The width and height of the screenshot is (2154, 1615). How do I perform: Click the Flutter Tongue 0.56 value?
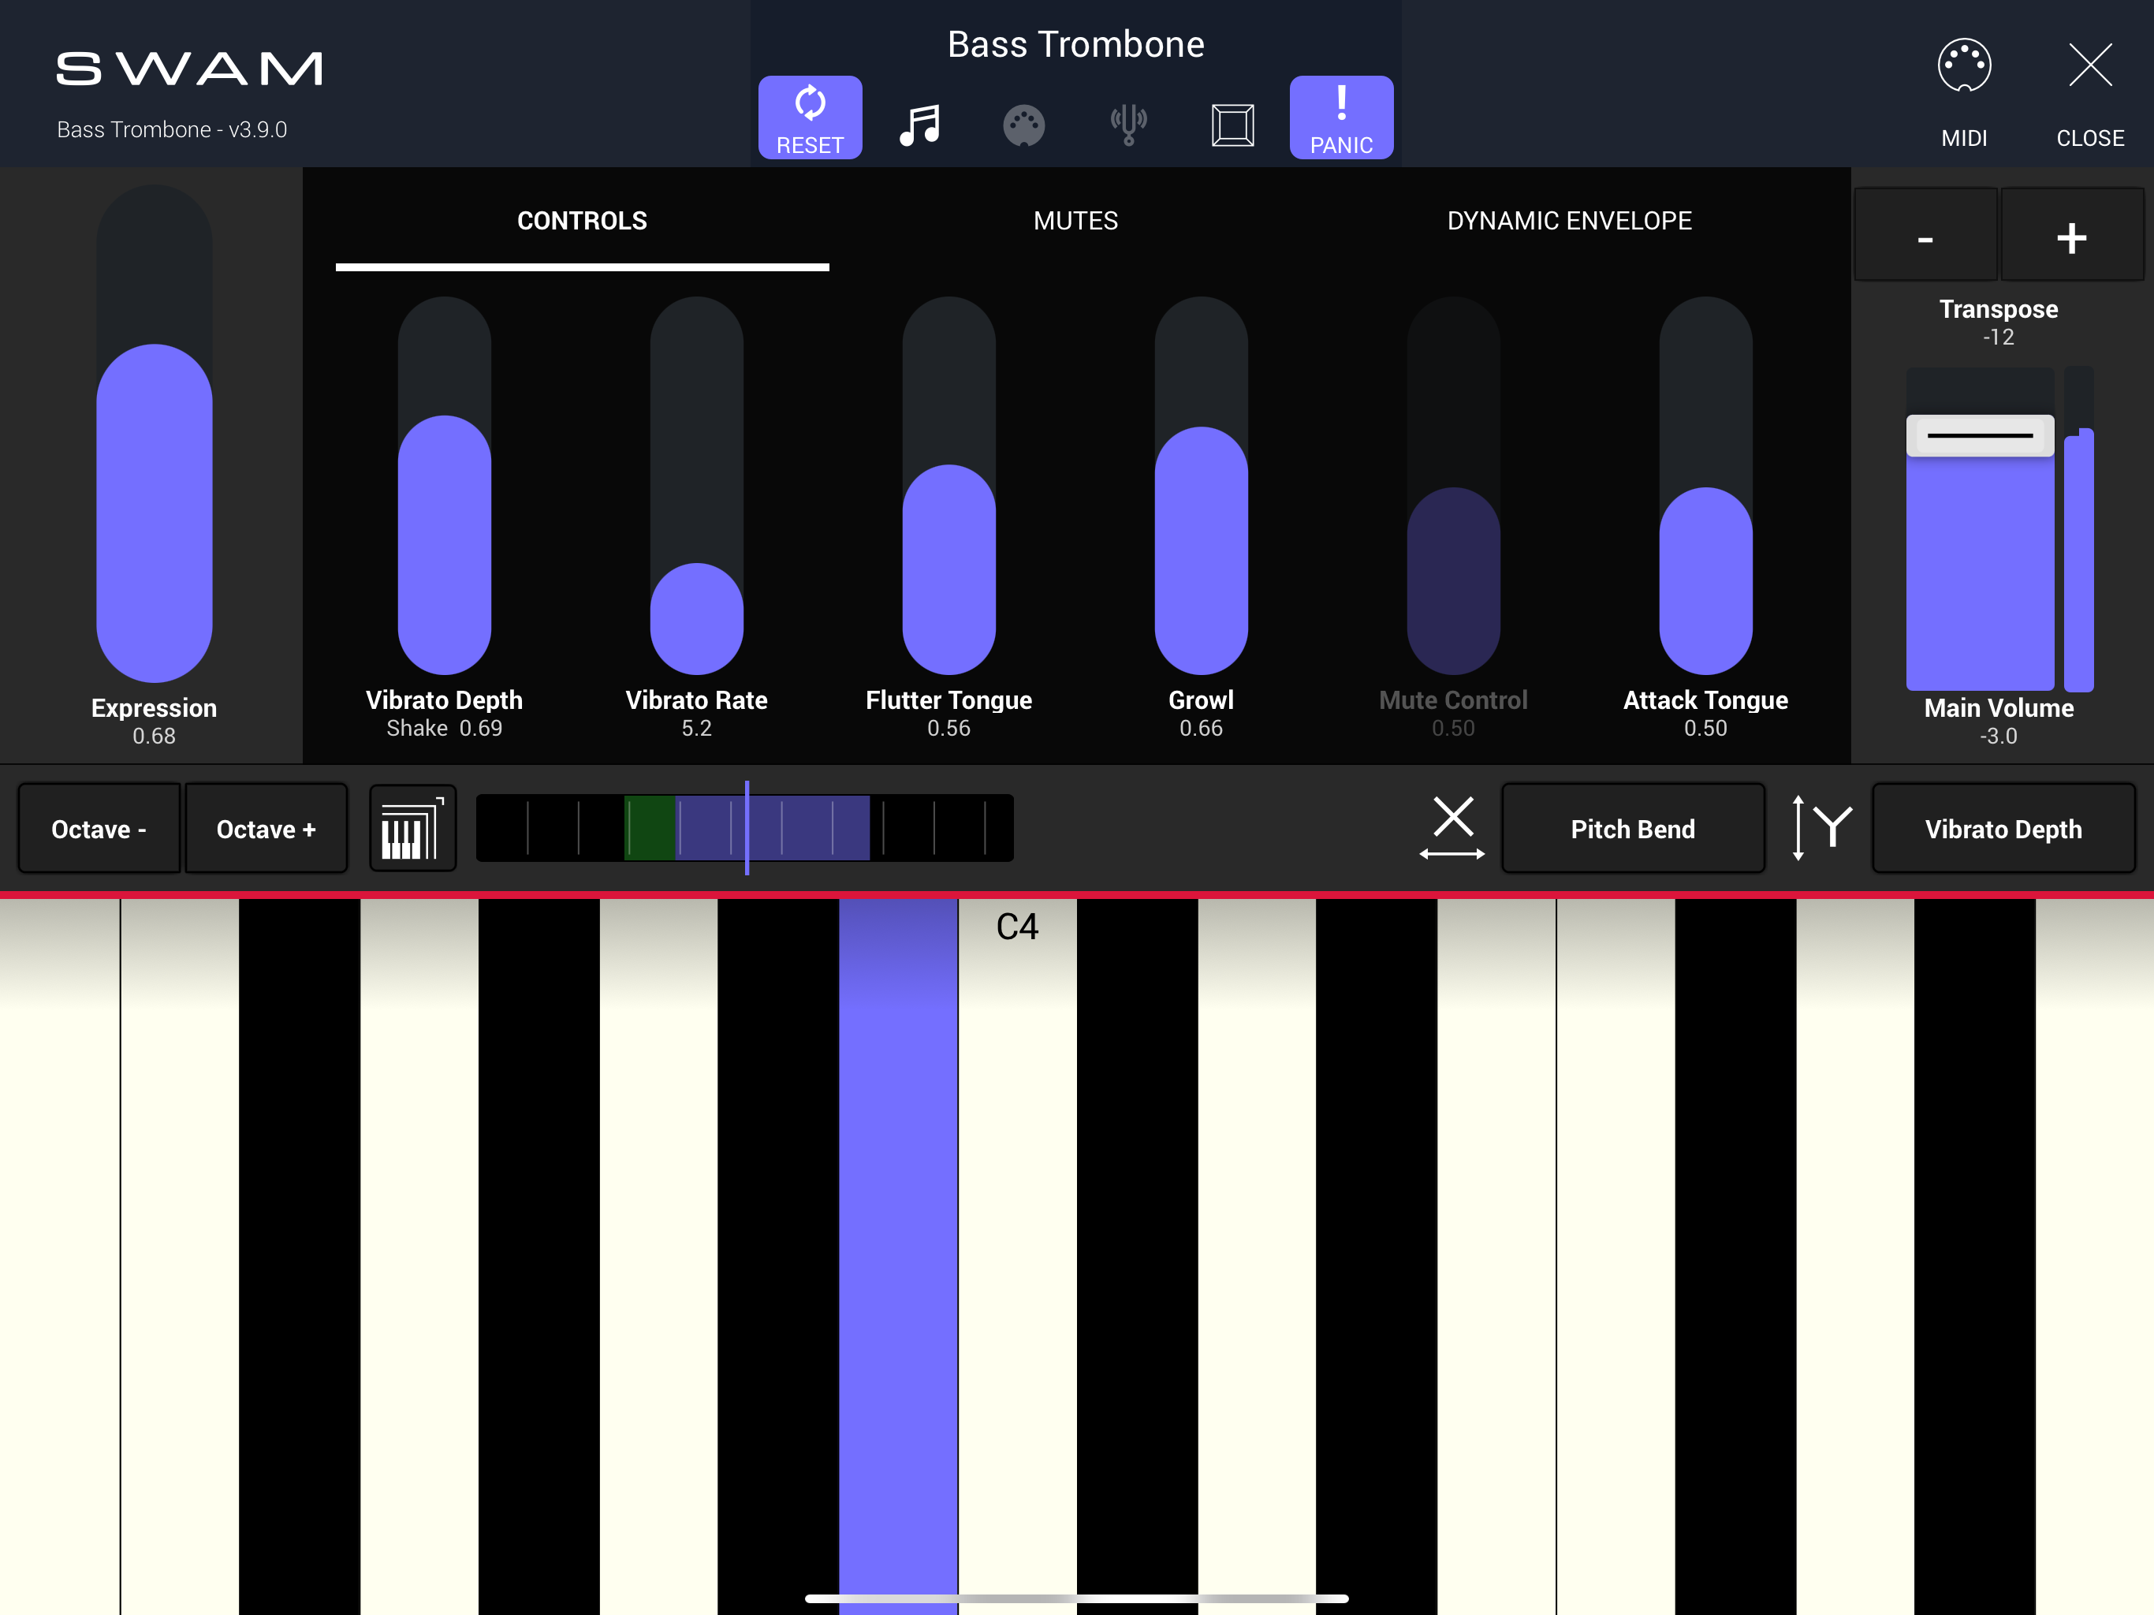(948, 729)
